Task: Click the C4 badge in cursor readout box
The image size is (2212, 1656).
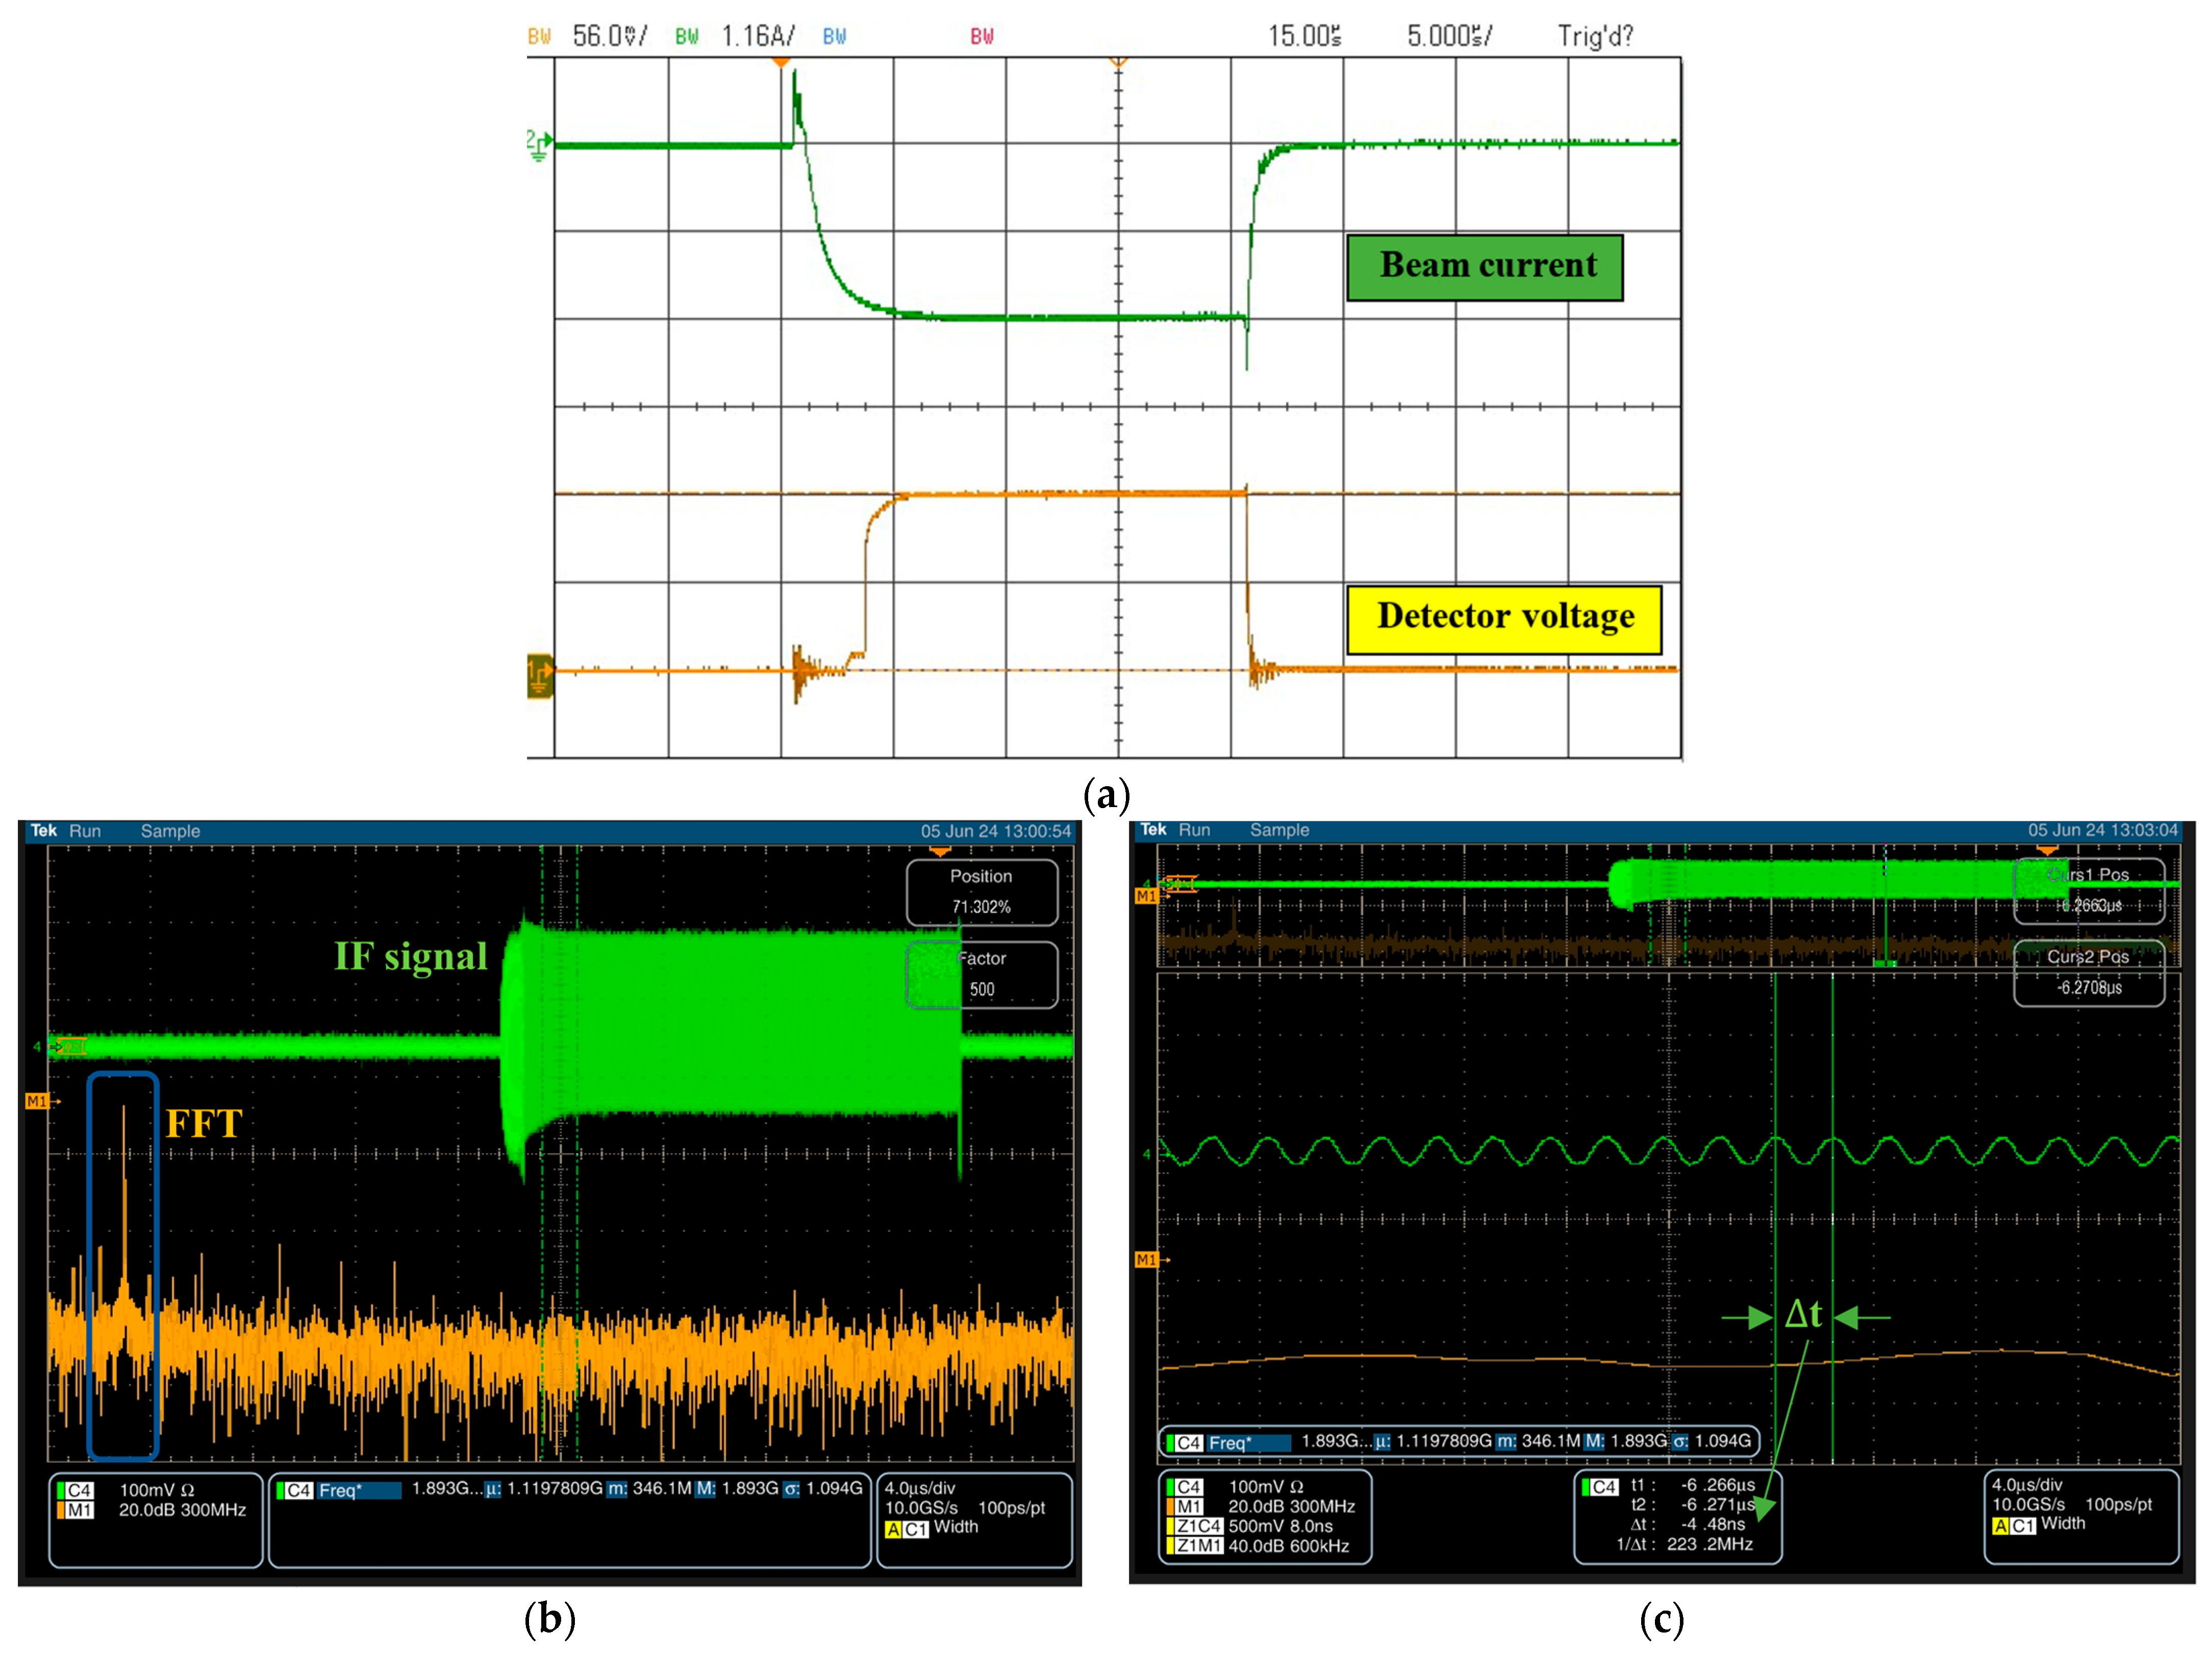Action: [x=1603, y=1487]
